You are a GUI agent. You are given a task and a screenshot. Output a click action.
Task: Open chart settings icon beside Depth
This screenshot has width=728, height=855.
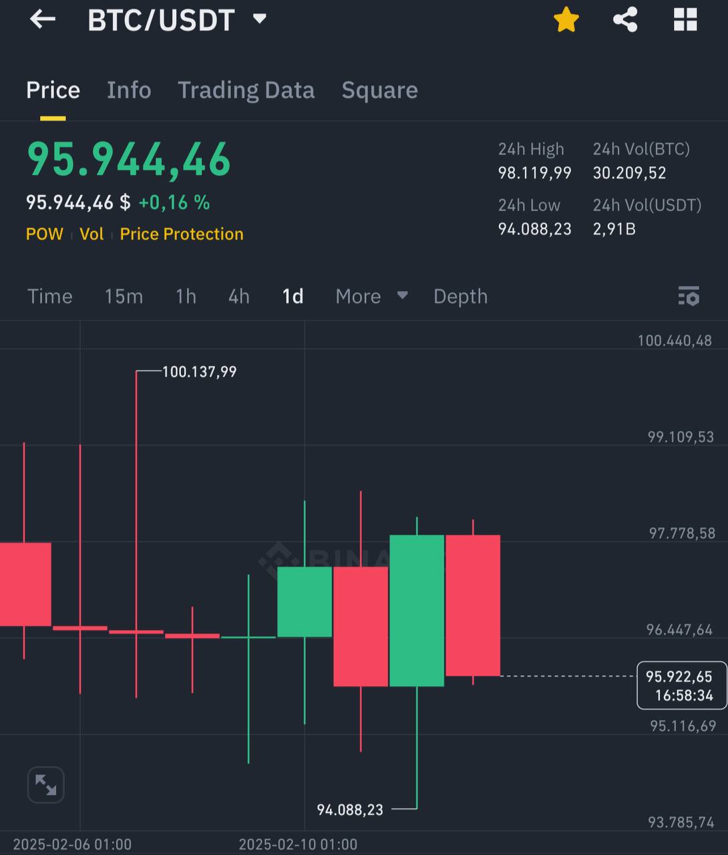(689, 296)
